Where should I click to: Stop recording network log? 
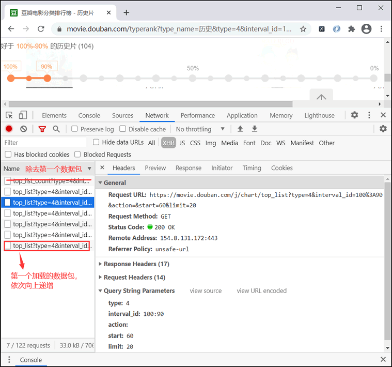(9, 129)
